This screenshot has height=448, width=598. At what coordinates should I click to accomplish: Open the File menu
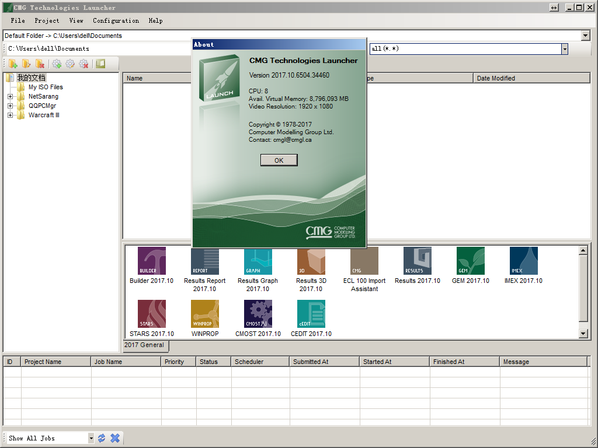(x=18, y=20)
